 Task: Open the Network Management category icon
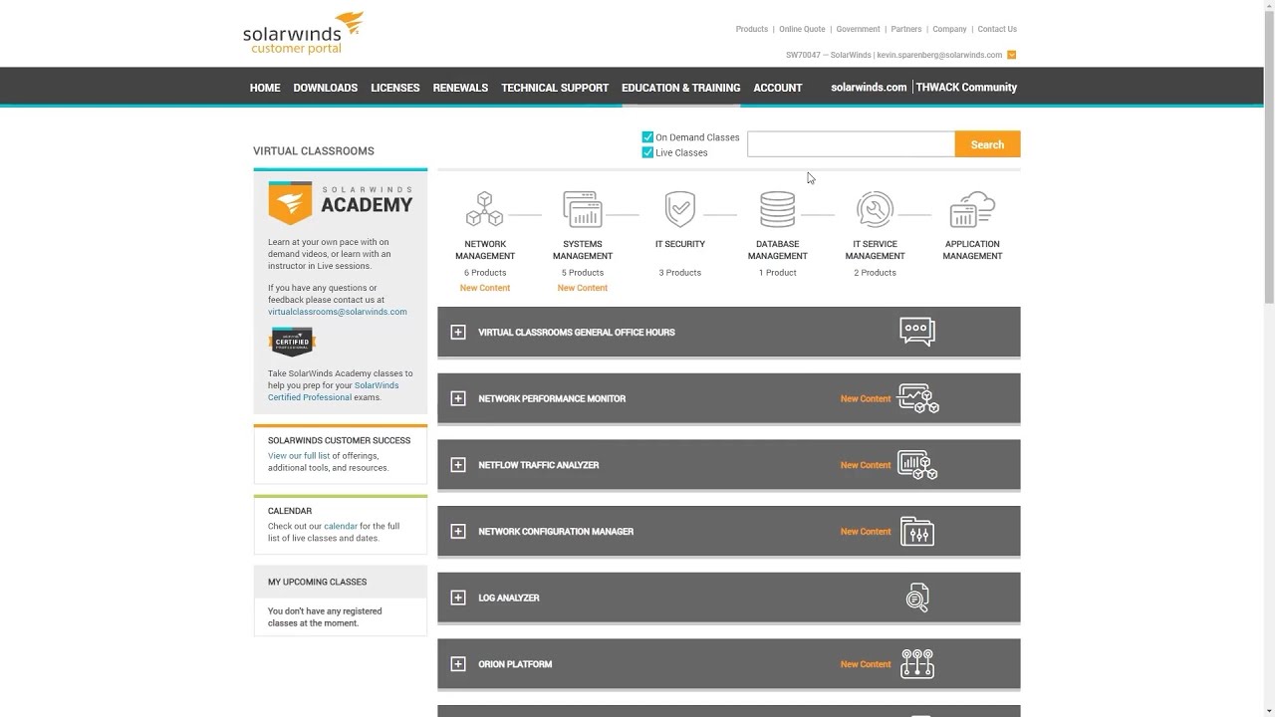(485, 209)
